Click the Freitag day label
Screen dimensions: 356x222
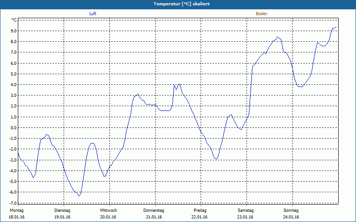click(200, 210)
